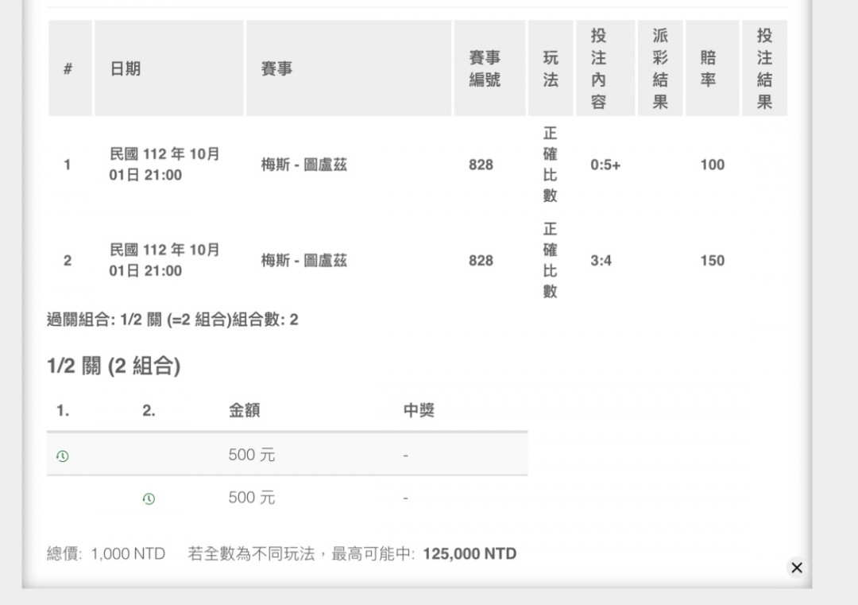Click the 1/2 關 (2 組合) heading
The height and width of the screenshot is (605, 858).
114,366
